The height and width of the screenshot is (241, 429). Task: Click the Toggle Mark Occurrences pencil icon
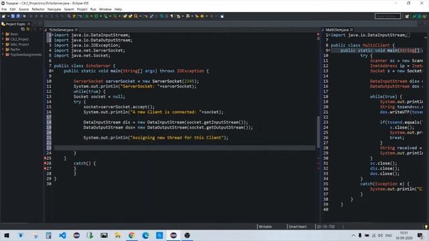tap(151, 16)
